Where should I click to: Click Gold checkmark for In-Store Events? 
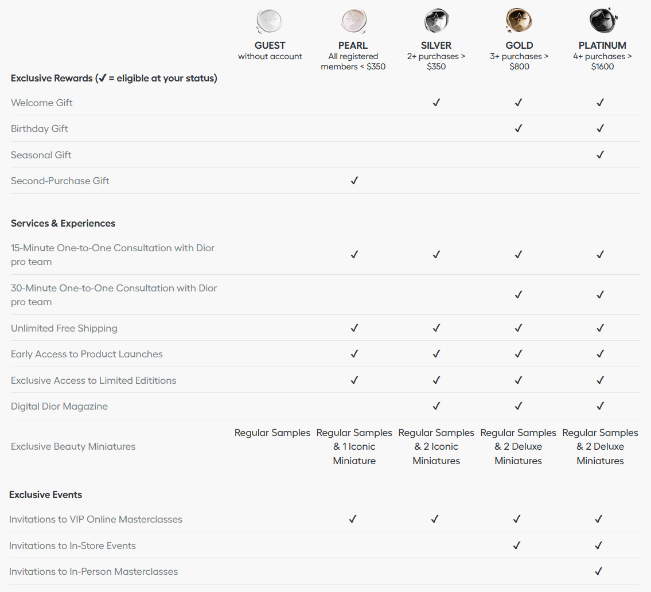click(x=517, y=546)
